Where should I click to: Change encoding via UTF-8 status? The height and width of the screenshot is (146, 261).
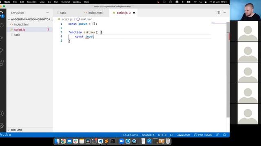tap(162, 135)
